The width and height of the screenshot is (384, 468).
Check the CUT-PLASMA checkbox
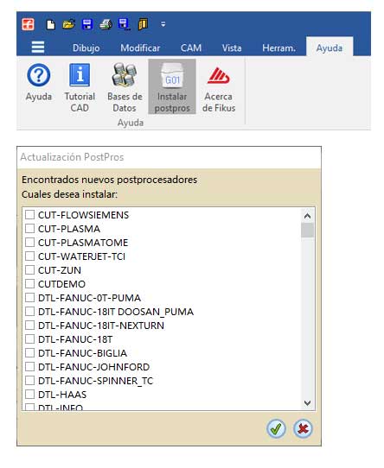tap(29, 228)
